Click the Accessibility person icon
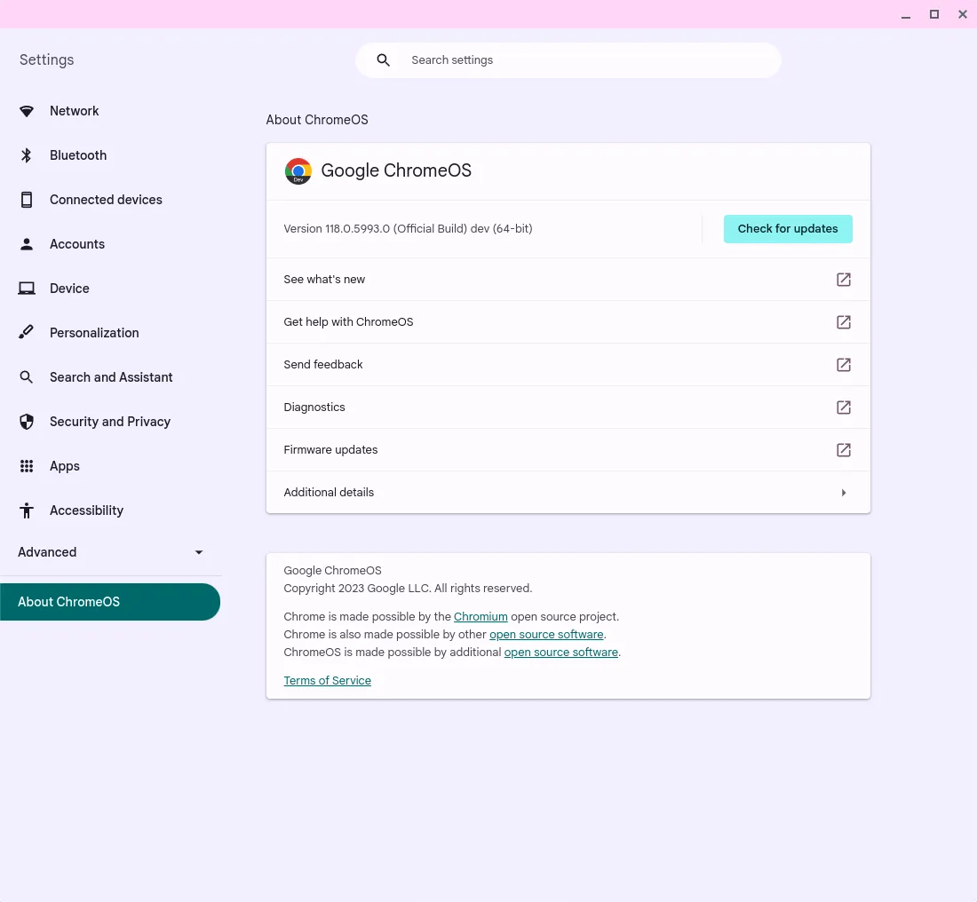977x902 pixels. pyautogui.click(x=27, y=510)
